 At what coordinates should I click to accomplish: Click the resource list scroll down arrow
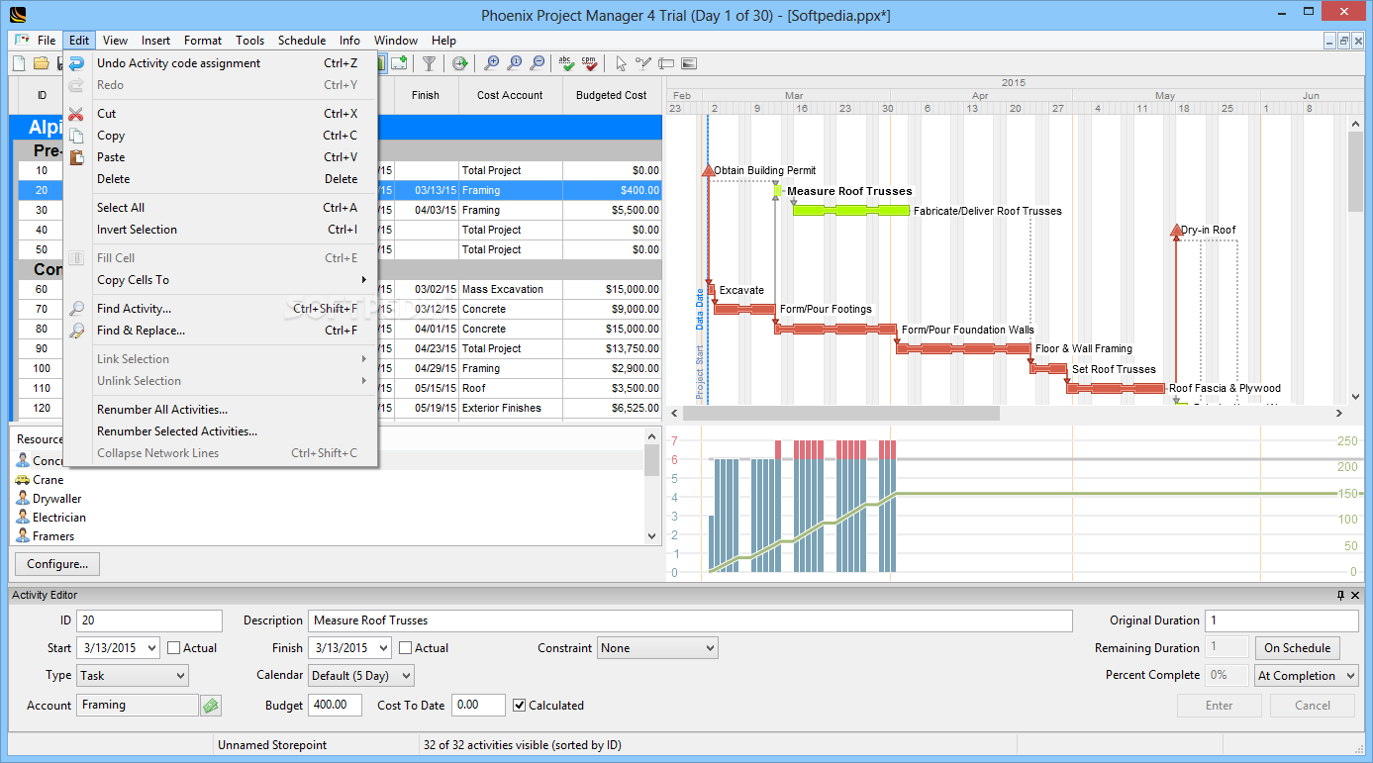click(x=651, y=536)
